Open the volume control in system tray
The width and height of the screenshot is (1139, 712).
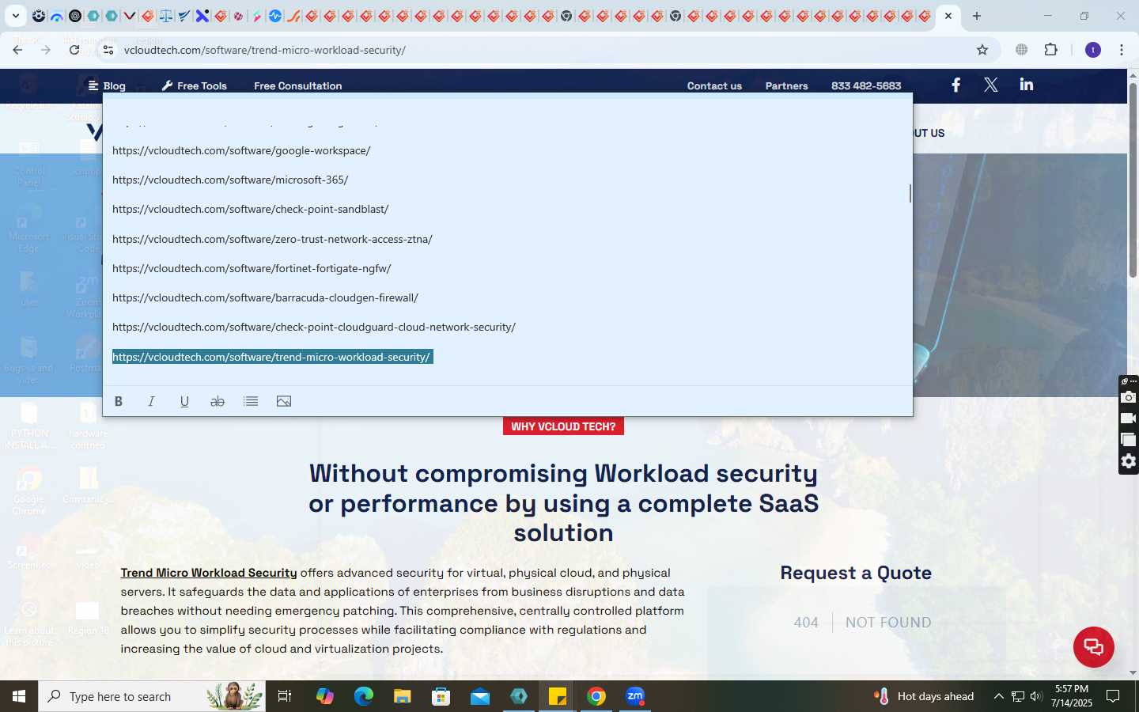click(1036, 696)
